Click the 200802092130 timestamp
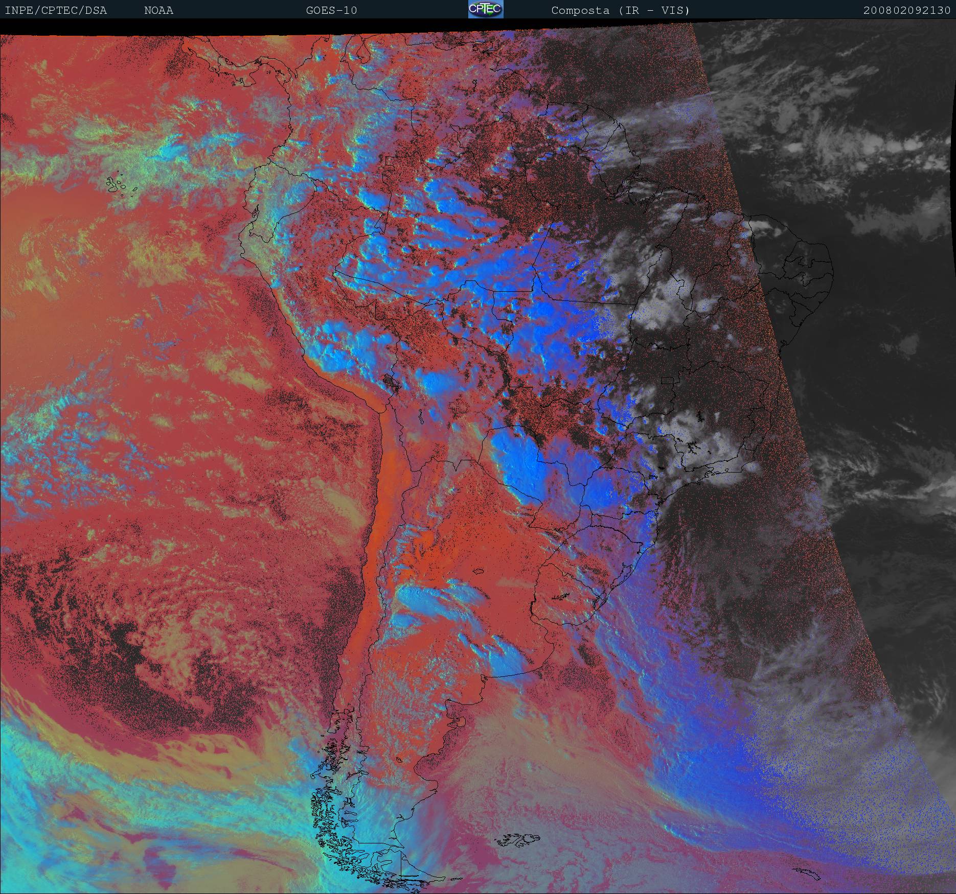This screenshot has height=894, width=956. (907, 10)
